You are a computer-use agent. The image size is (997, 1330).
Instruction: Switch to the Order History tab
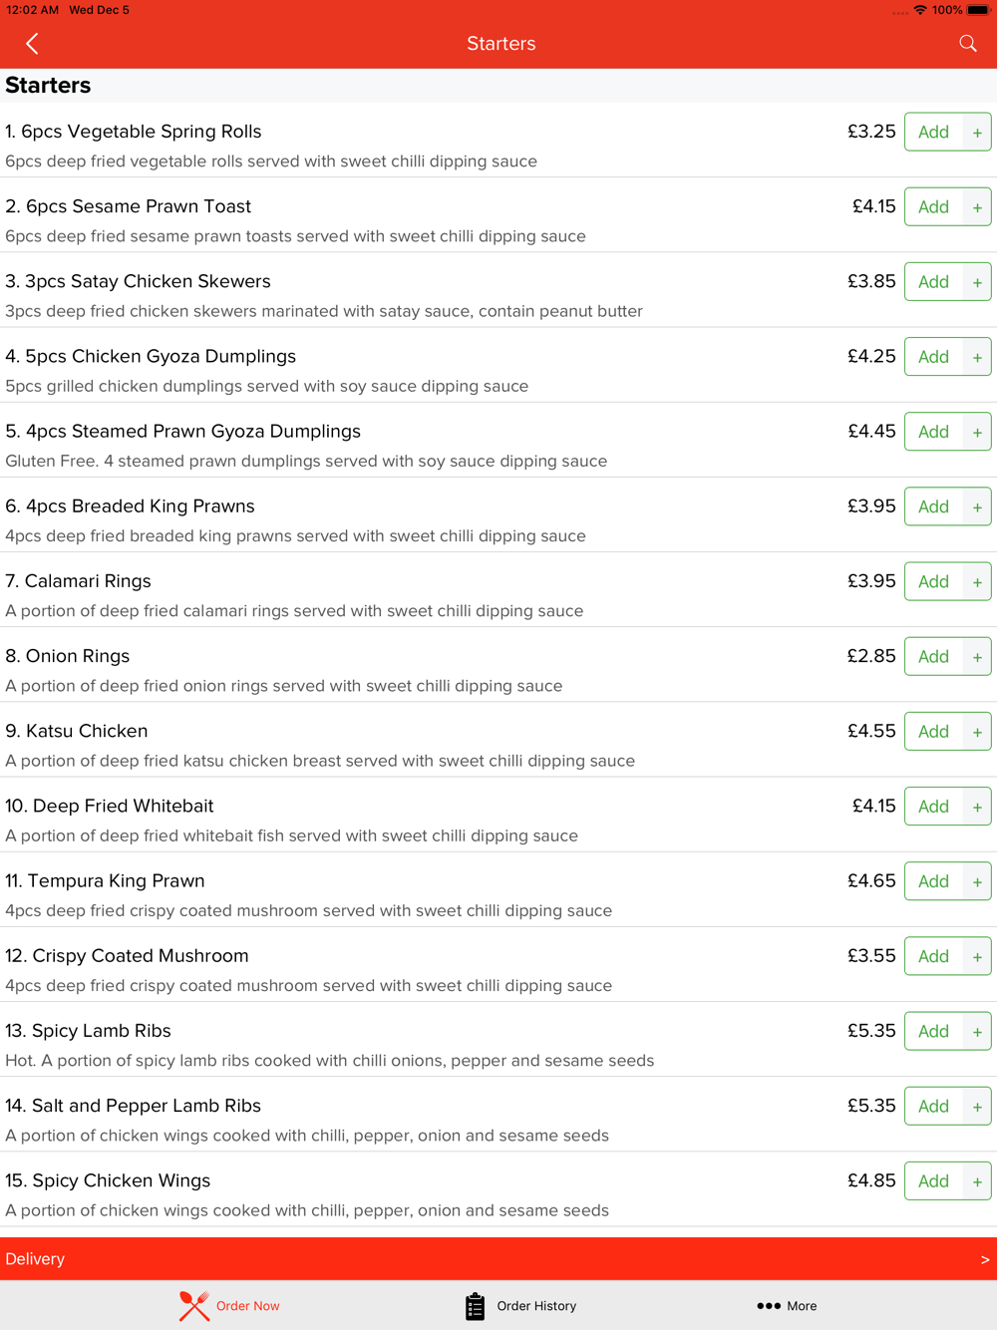pos(520,1306)
